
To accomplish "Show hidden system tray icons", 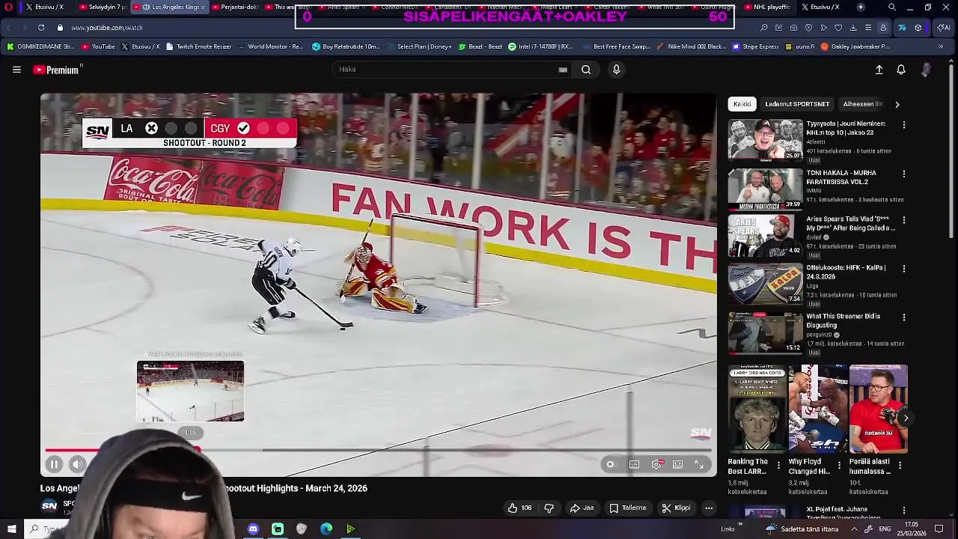I will pyautogui.click(x=853, y=529).
